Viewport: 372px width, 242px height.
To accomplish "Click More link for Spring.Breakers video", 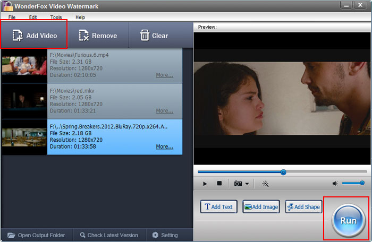I will point(165,146).
